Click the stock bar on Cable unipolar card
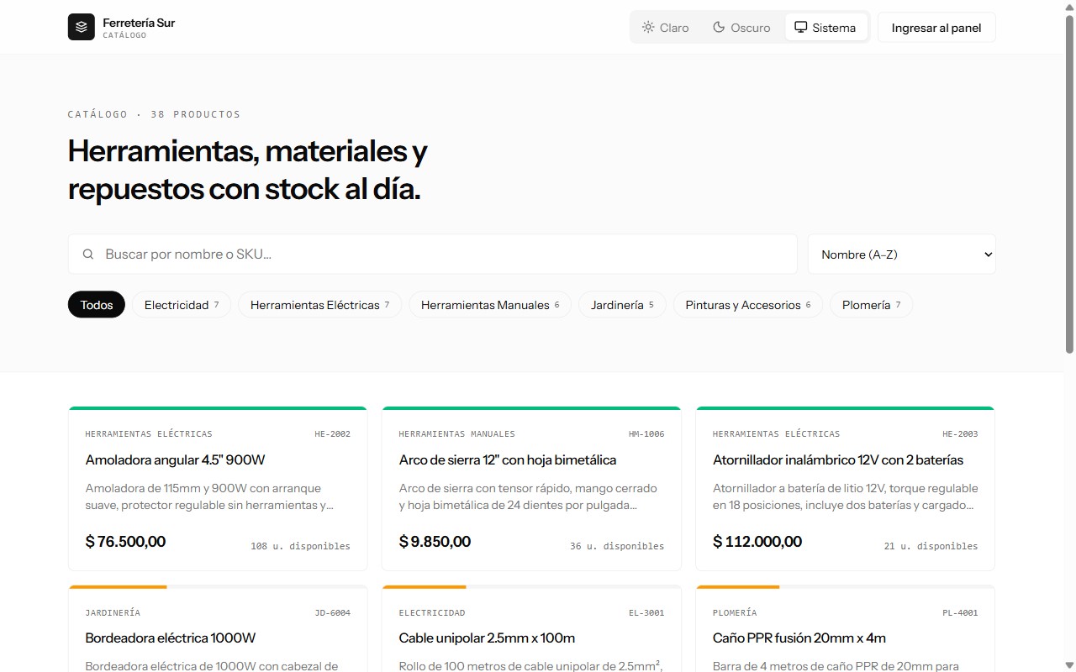The image size is (1076, 672). pos(531,586)
